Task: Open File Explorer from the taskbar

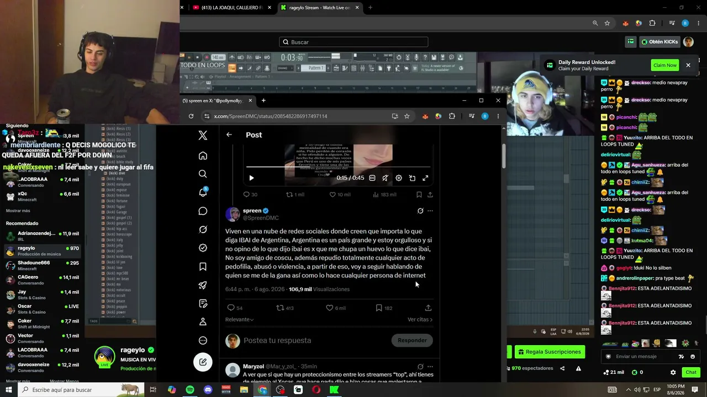Action: (x=244, y=390)
